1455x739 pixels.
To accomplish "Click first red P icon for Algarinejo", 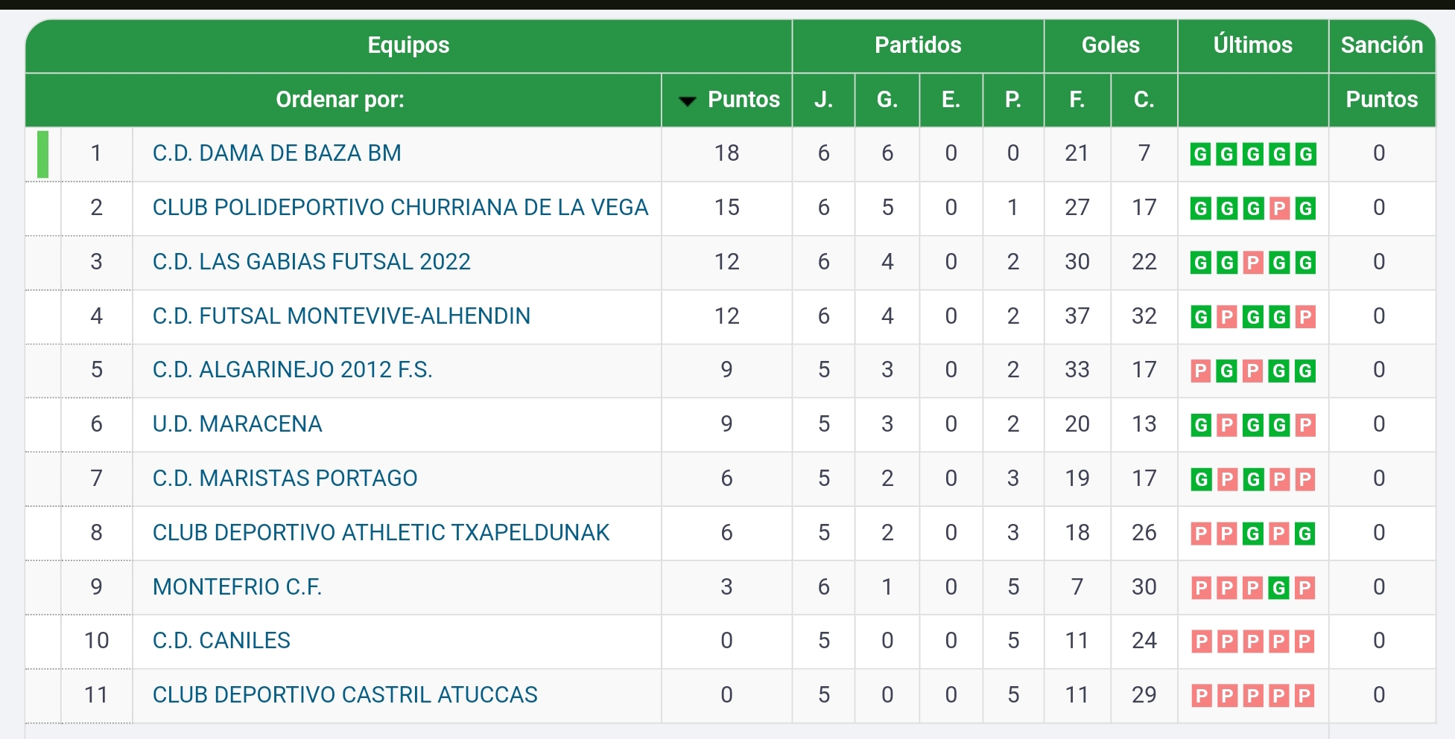I will tap(1200, 371).
